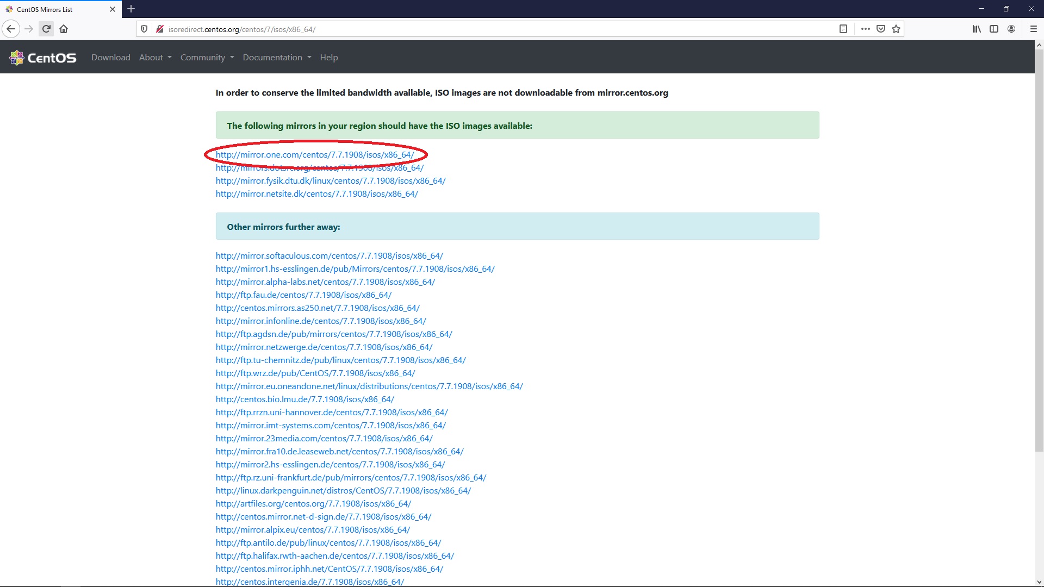Click the vertical scrollbar thumb
The image size is (1044, 587).
[1039, 250]
